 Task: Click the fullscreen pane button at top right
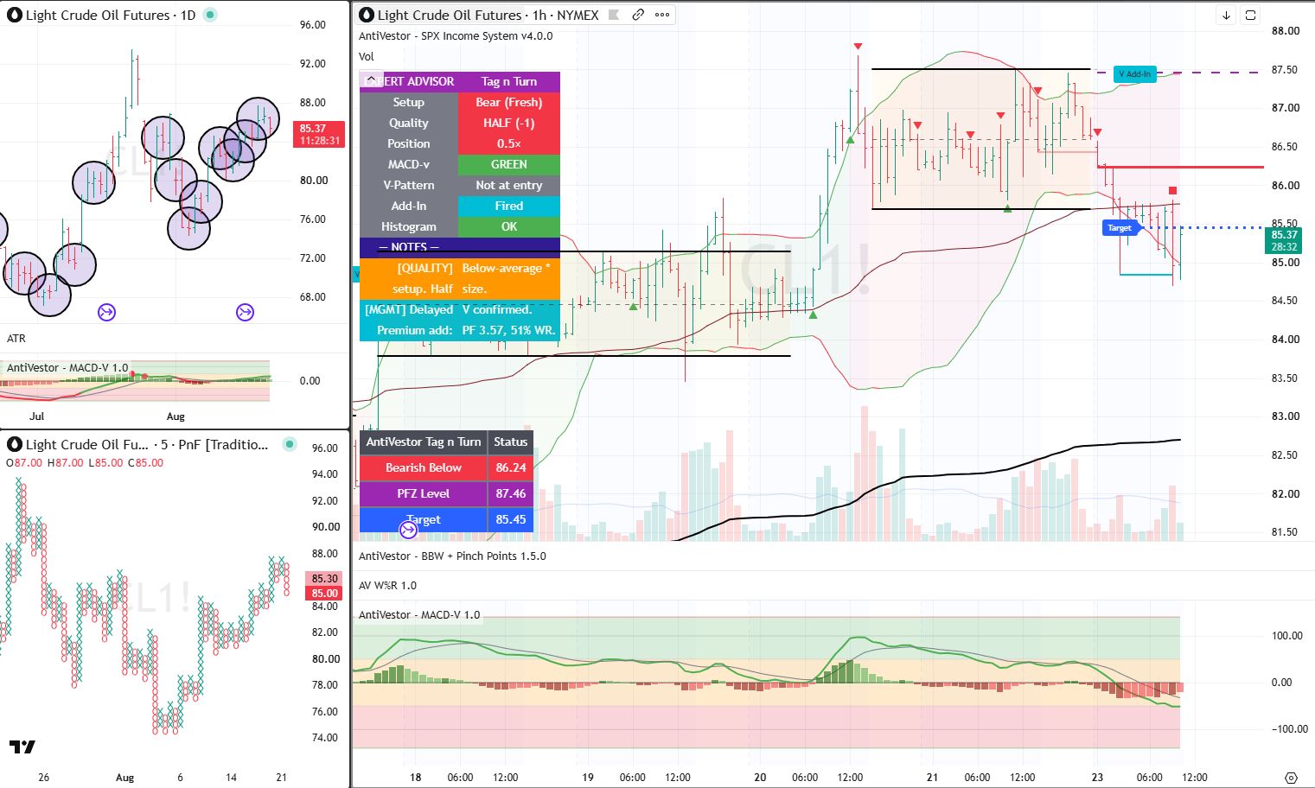pos(1250,15)
